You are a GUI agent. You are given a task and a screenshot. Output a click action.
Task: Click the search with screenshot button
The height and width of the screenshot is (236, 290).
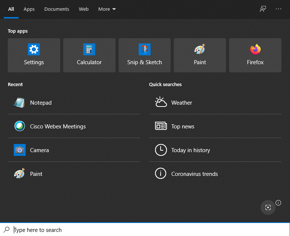(268, 207)
